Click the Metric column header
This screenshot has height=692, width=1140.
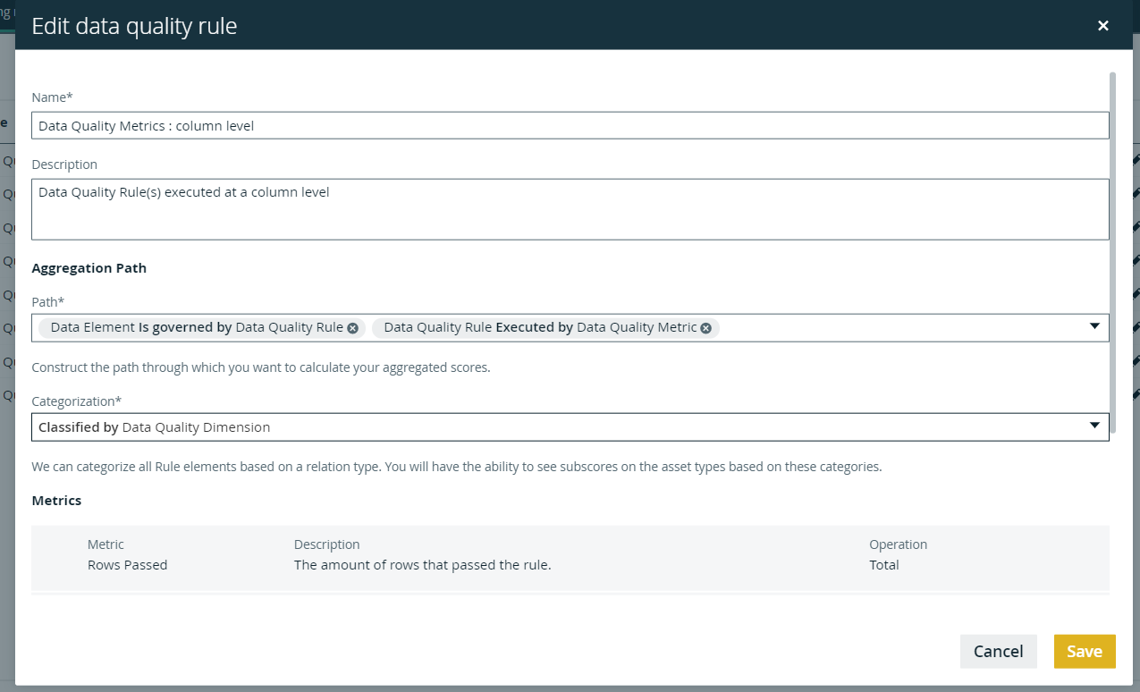(106, 544)
